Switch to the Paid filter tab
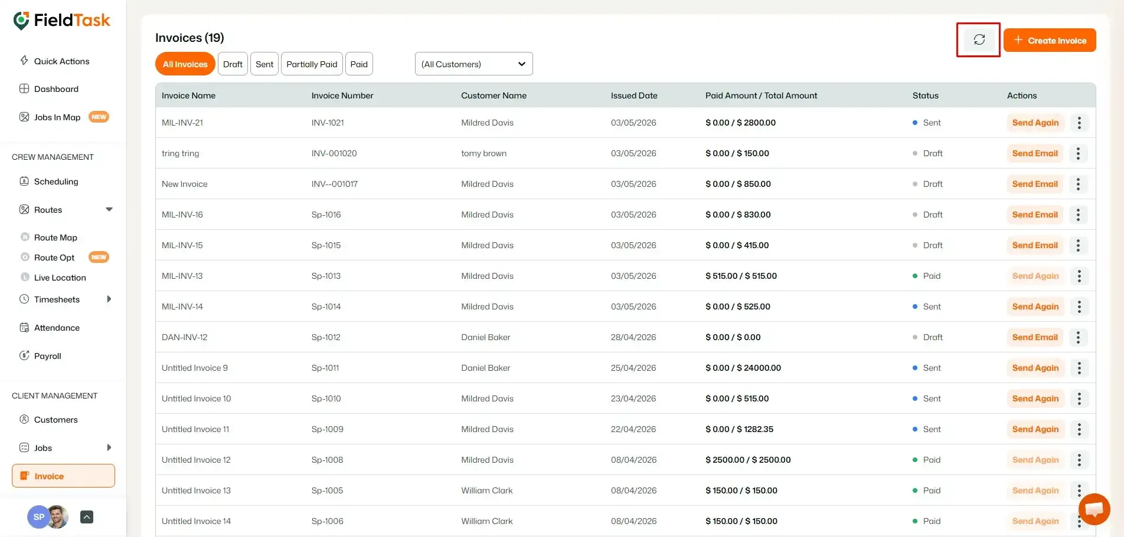 (359, 64)
